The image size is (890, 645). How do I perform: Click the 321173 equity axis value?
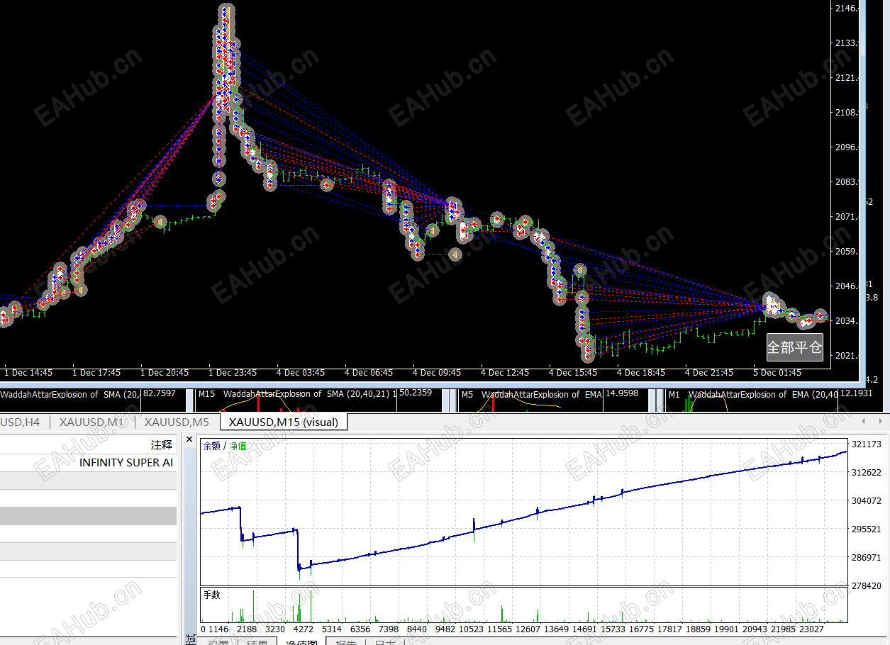866,444
